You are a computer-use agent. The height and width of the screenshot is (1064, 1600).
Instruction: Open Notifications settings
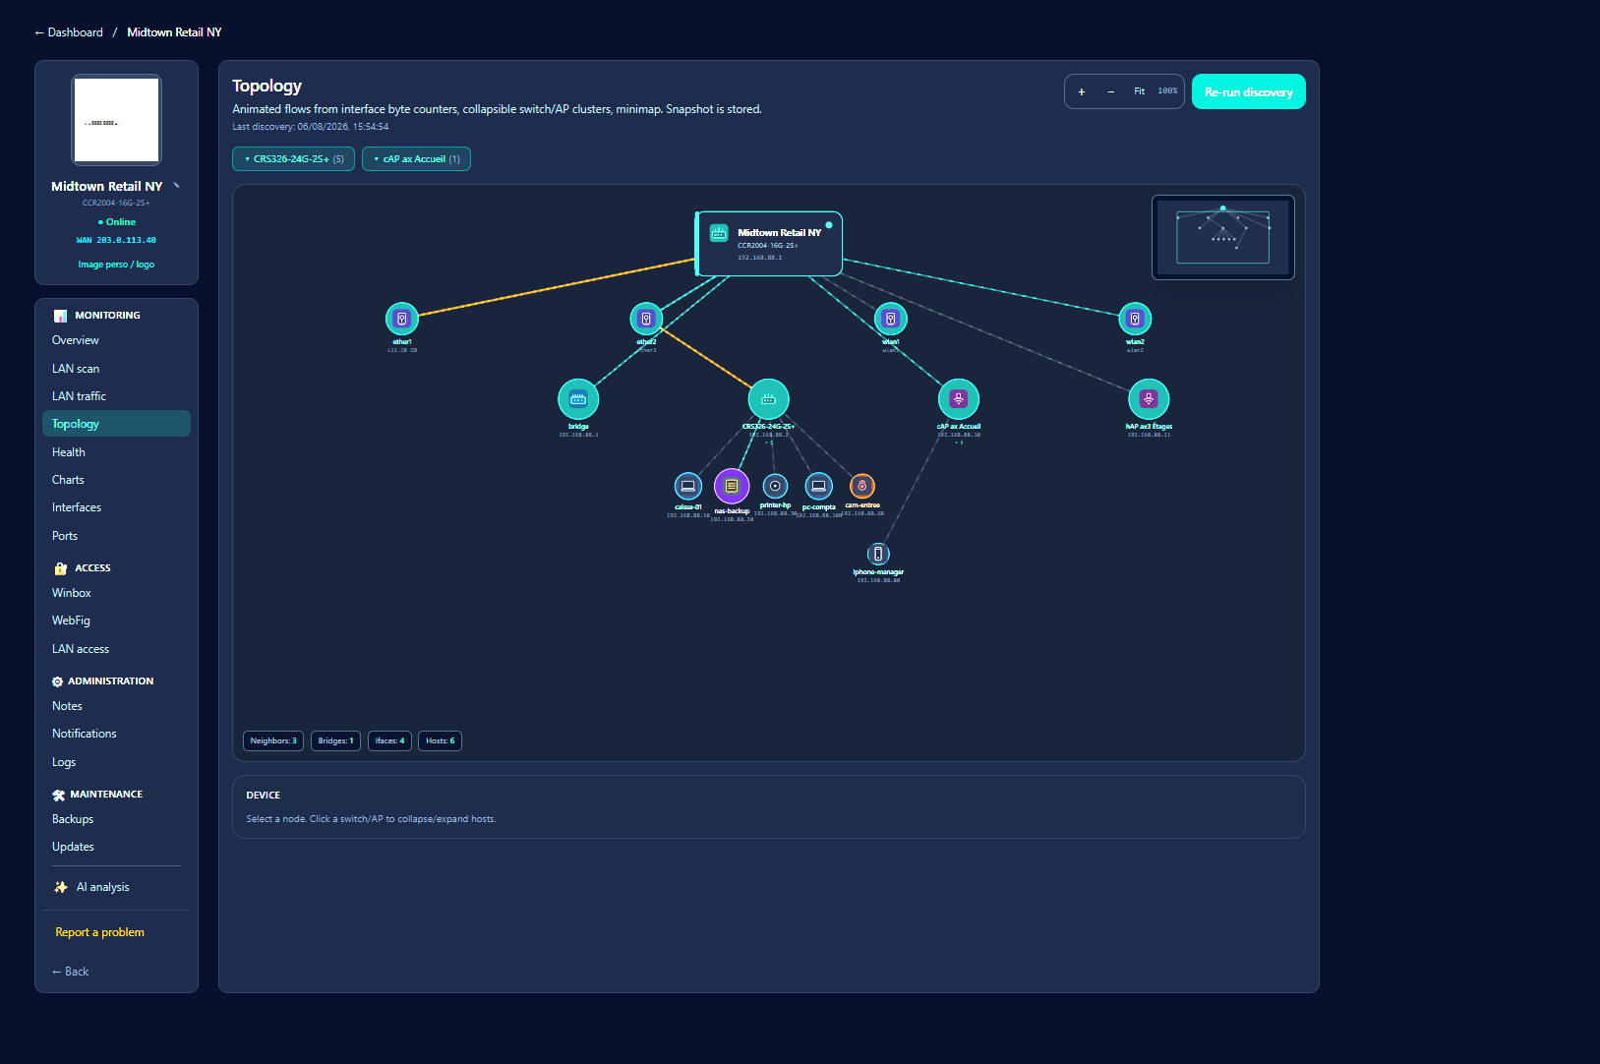click(116, 734)
